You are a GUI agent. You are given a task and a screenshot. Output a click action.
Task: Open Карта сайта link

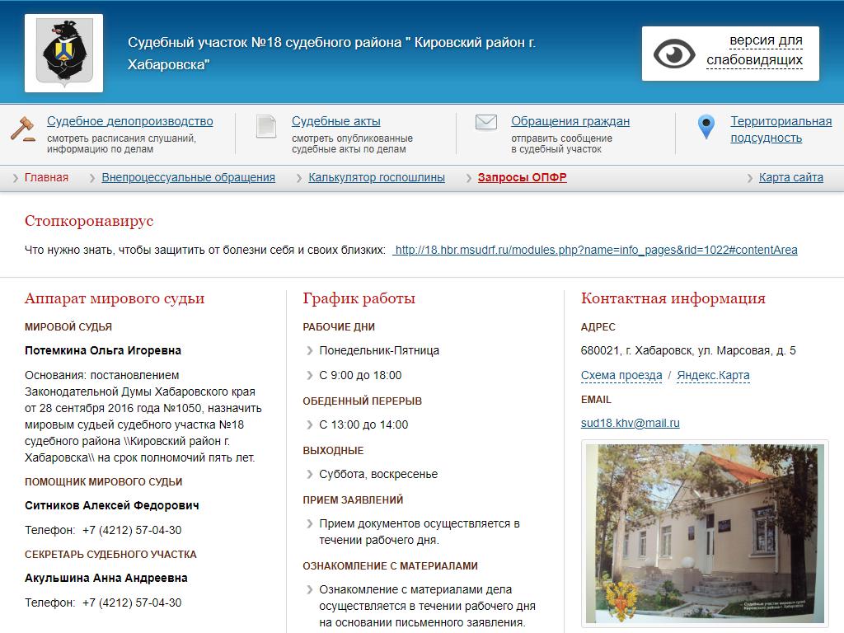[x=790, y=177]
